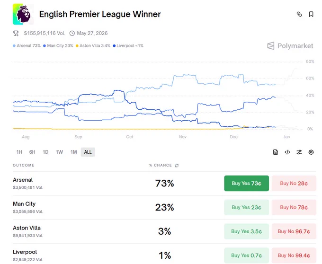Switch chart to the 1W range
322x264 pixels.
click(x=59, y=152)
